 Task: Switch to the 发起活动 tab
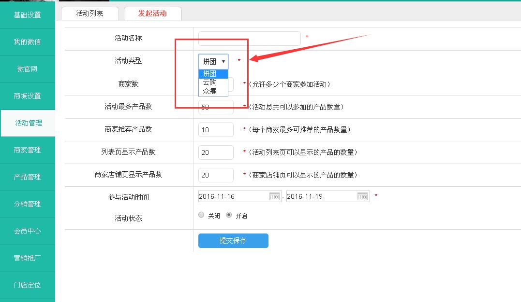pyautogui.click(x=152, y=14)
